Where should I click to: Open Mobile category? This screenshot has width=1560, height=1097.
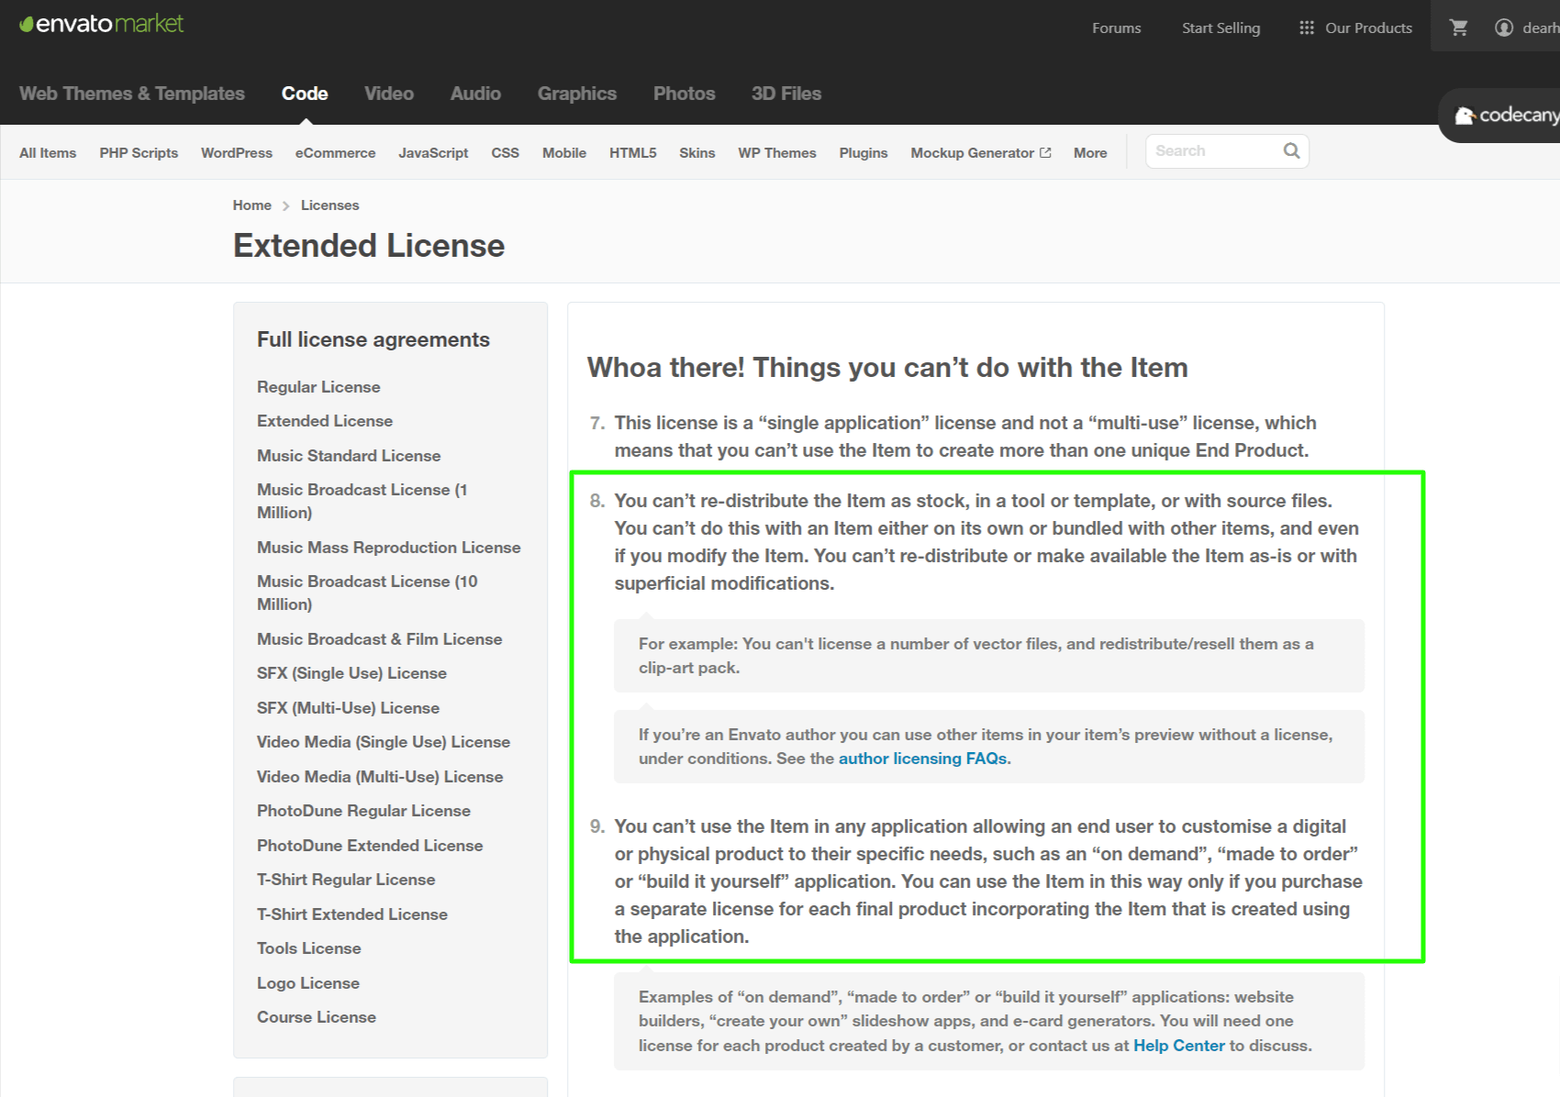coord(564,153)
